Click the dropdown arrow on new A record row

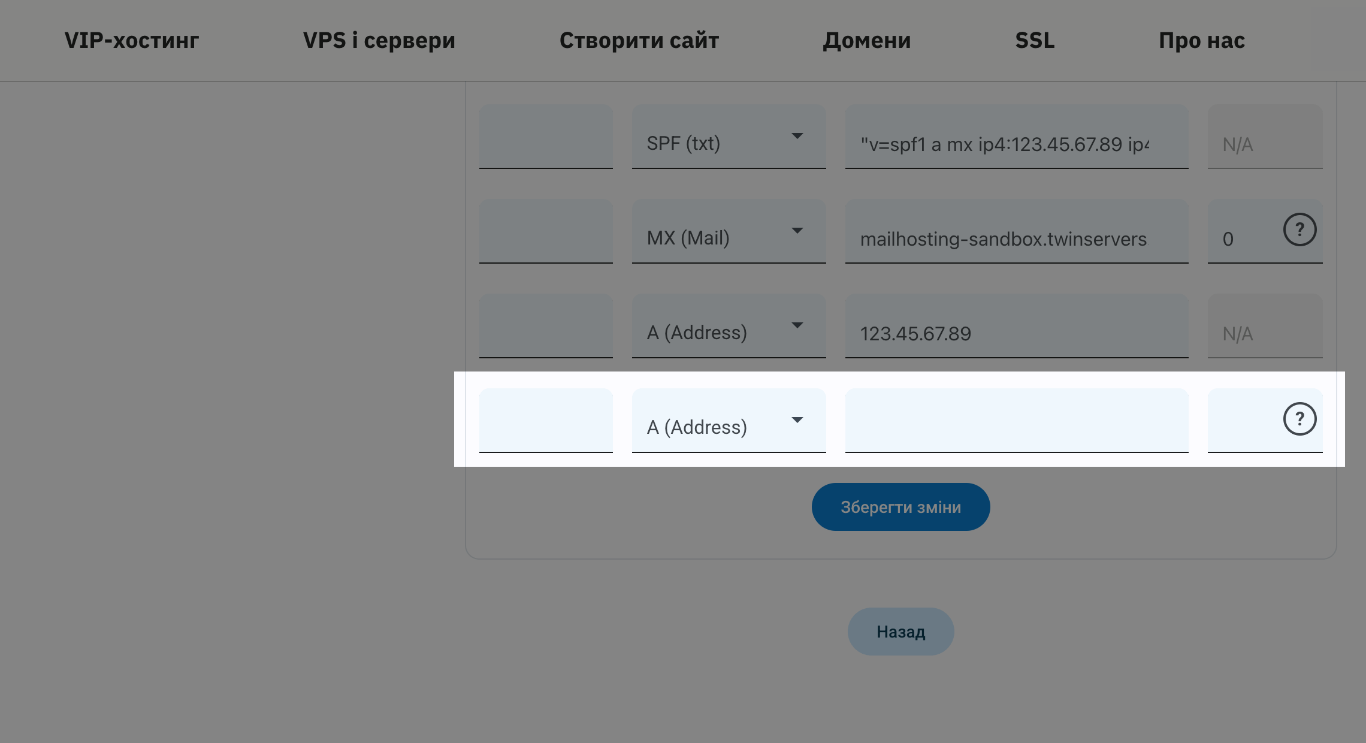click(x=798, y=419)
